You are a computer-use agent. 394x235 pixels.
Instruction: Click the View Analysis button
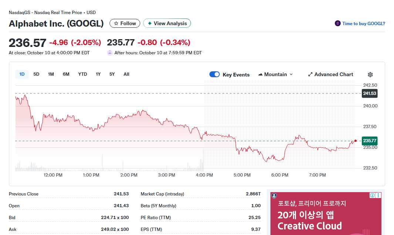pyautogui.click(x=167, y=23)
